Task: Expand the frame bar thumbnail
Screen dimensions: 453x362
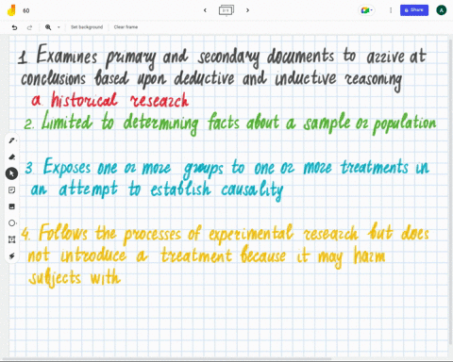Action: (x=226, y=10)
